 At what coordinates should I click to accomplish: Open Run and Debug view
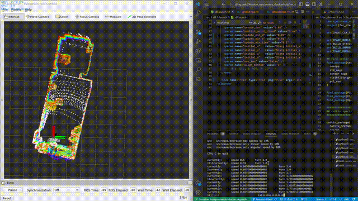[x=198, y=41]
